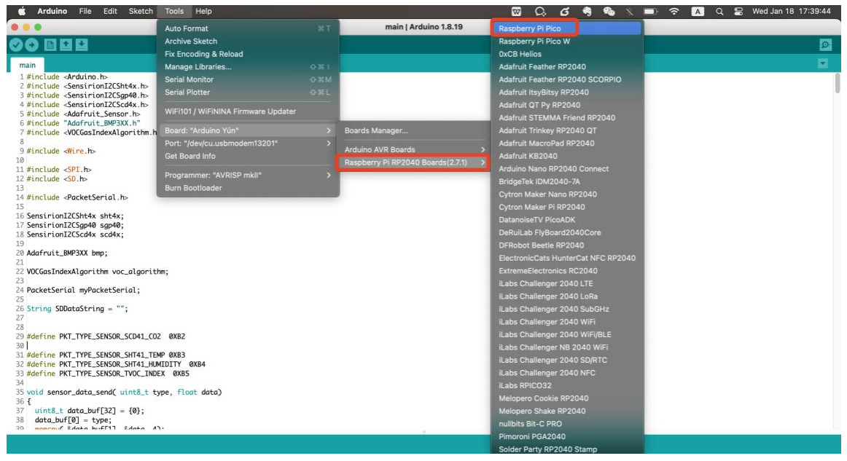The height and width of the screenshot is (461, 847).
Task: Click the editor vertical scrollbar
Action: [x=837, y=84]
